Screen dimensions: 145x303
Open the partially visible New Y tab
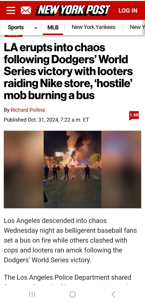point(137,27)
